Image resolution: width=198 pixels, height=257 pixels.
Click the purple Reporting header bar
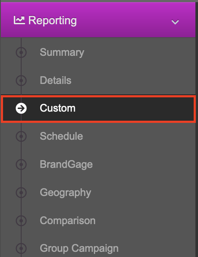[x=98, y=20]
